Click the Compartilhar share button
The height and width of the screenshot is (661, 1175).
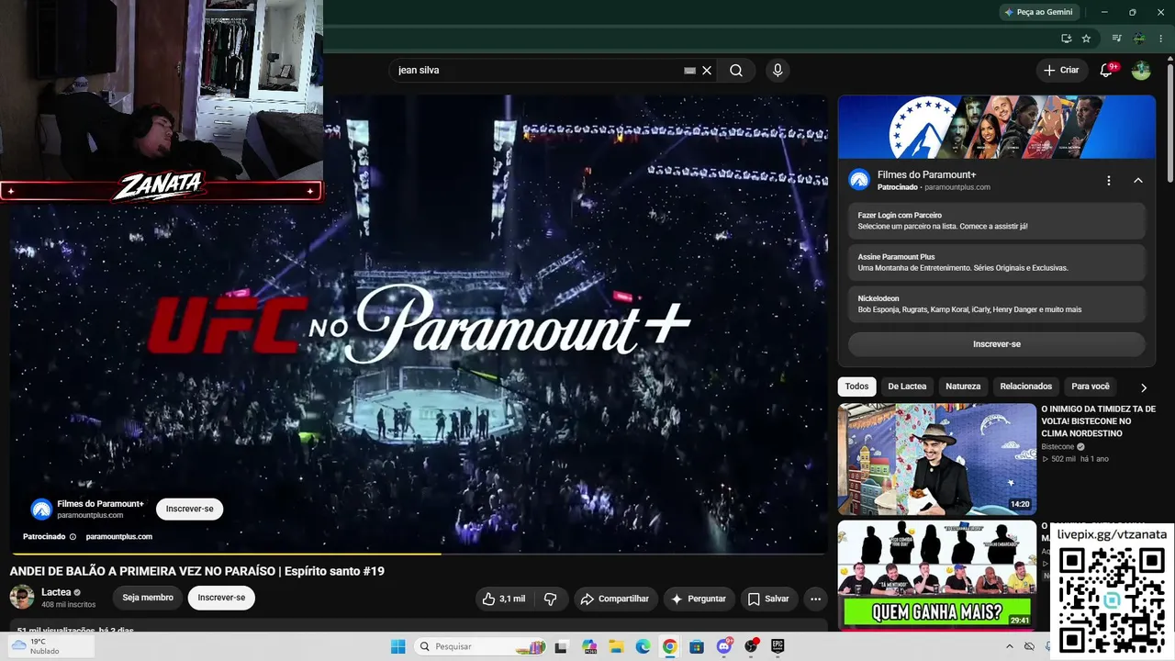point(615,599)
